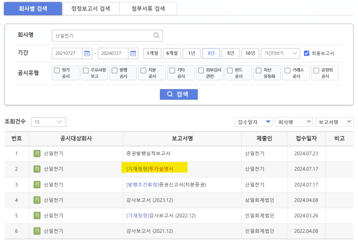Open 증권발행실적보고서 report link
The image size is (358, 241).
point(148,153)
